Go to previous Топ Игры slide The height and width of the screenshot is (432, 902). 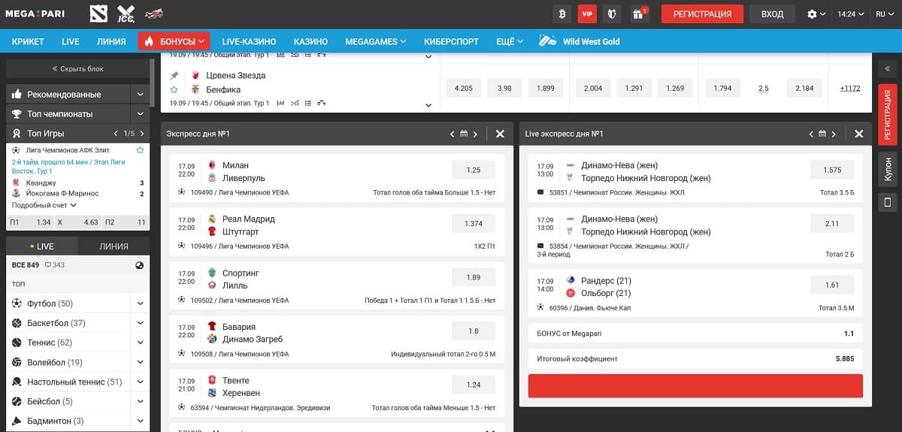[x=115, y=133]
